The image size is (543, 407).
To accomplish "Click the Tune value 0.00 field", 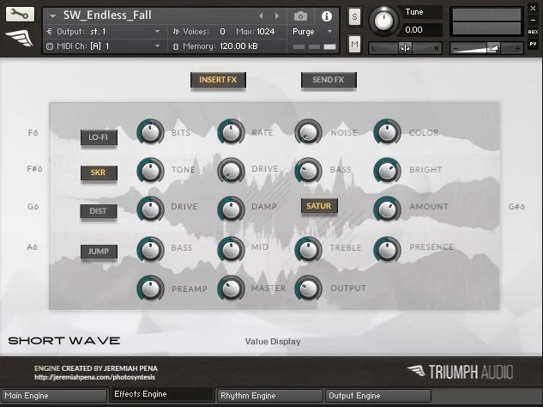I will click(x=421, y=30).
